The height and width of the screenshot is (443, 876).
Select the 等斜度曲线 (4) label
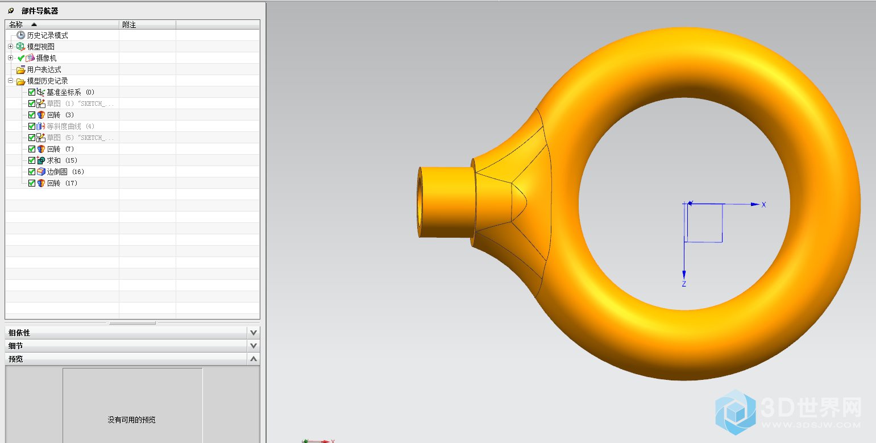(70, 126)
